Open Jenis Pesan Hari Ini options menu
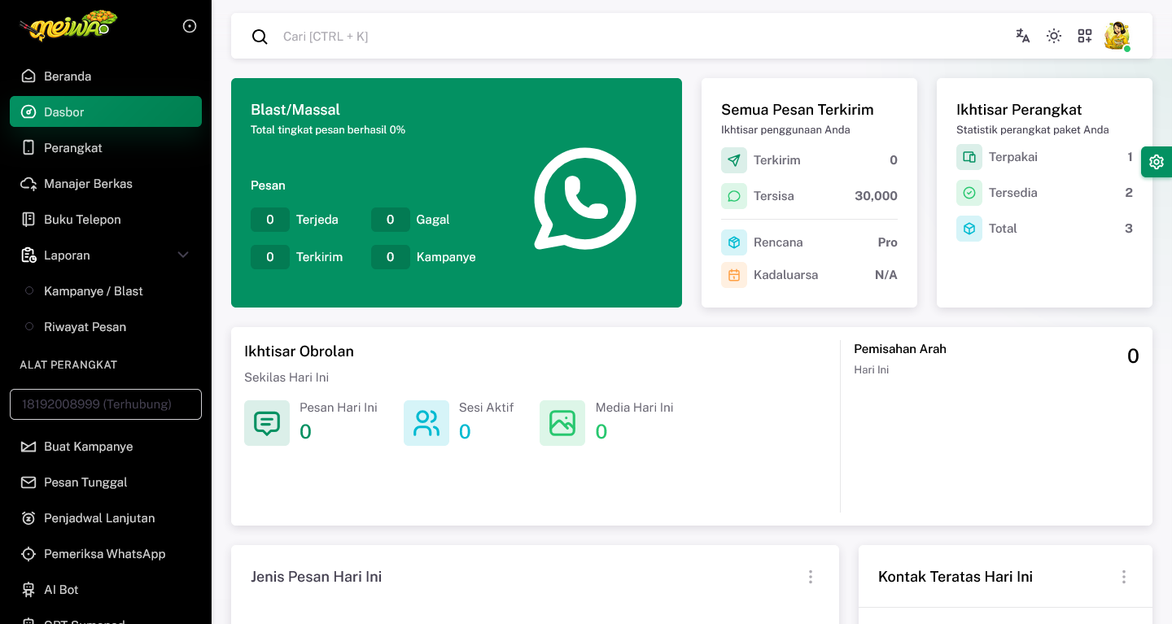The image size is (1172, 624). pos(811,577)
